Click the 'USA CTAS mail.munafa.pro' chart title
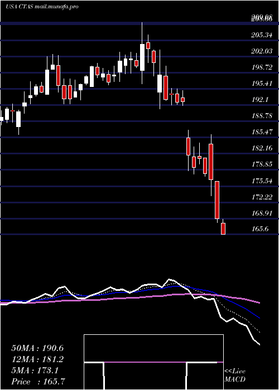 tap(42, 7)
